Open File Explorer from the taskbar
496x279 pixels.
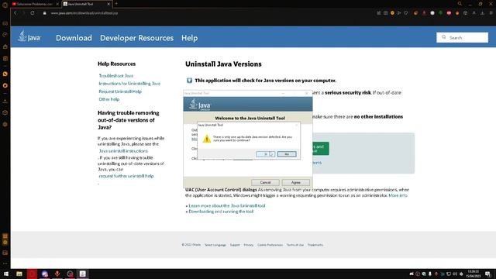point(19,274)
